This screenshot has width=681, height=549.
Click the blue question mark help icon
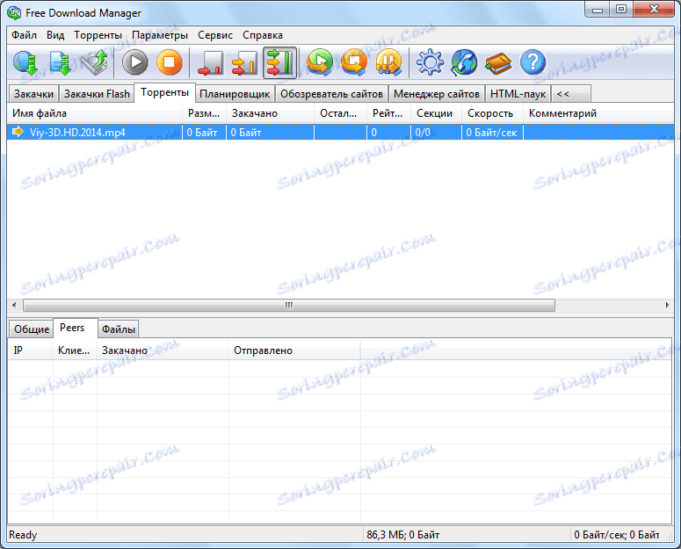coord(532,63)
